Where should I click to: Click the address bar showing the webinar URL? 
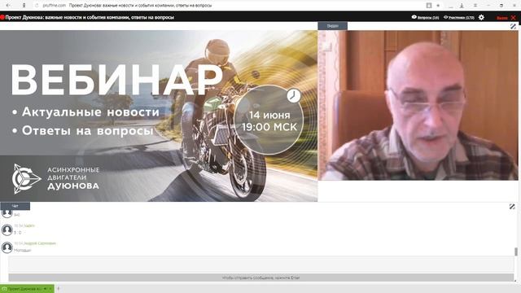230,6
